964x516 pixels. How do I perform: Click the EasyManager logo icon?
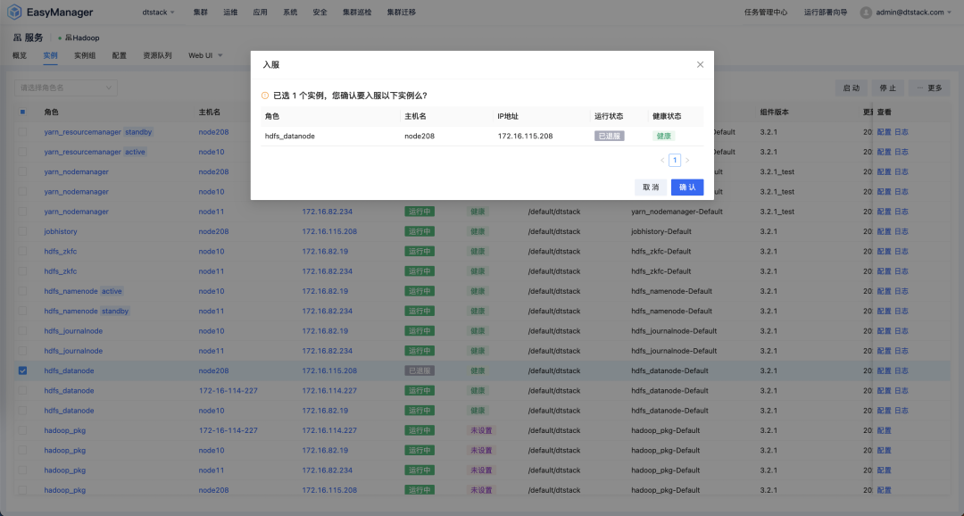point(15,12)
